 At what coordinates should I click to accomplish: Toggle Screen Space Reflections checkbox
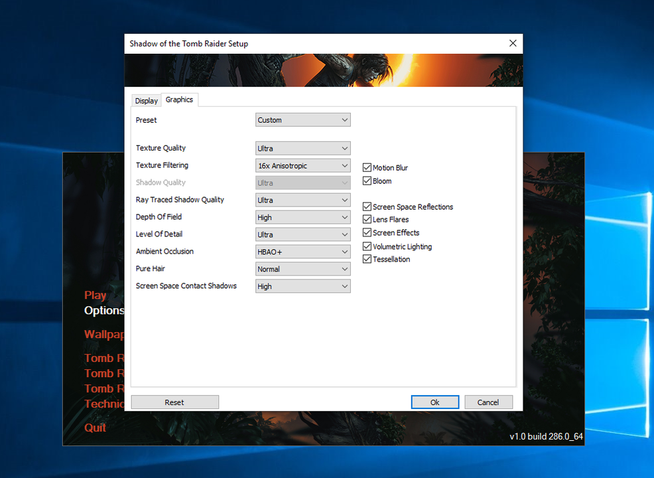367,206
